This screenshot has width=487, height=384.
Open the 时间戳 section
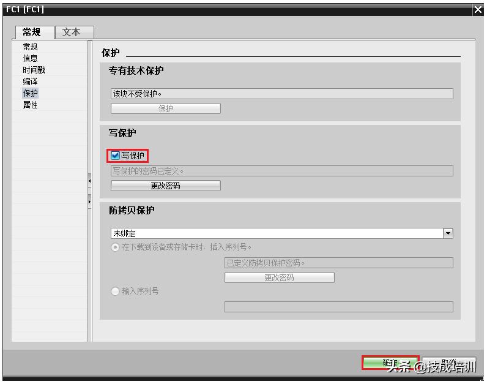coord(34,70)
